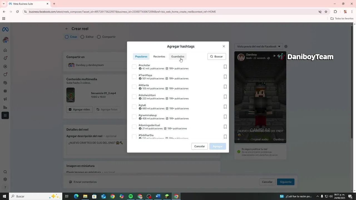The width and height of the screenshot is (356, 200).
Task: Enable the #domingoderitual checkbox
Action: [x=134, y=127]
